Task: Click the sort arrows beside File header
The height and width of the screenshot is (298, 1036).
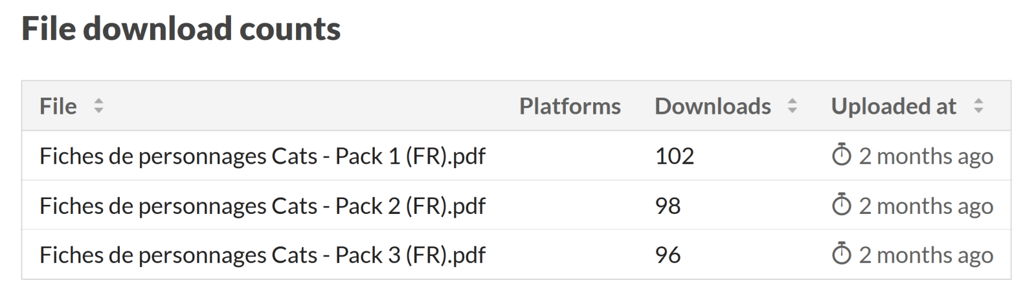Action: point(98,106)
